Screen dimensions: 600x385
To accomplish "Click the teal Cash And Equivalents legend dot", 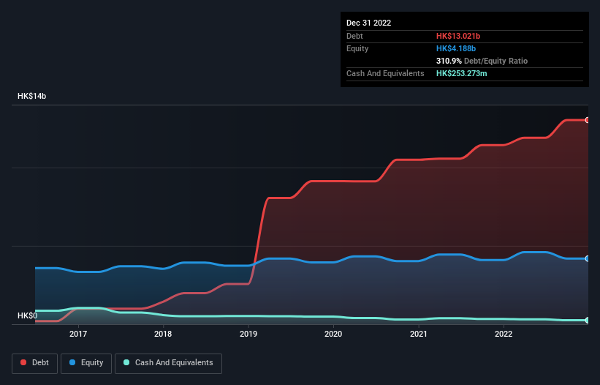I will pyautogui.click(x=126, y=362).
